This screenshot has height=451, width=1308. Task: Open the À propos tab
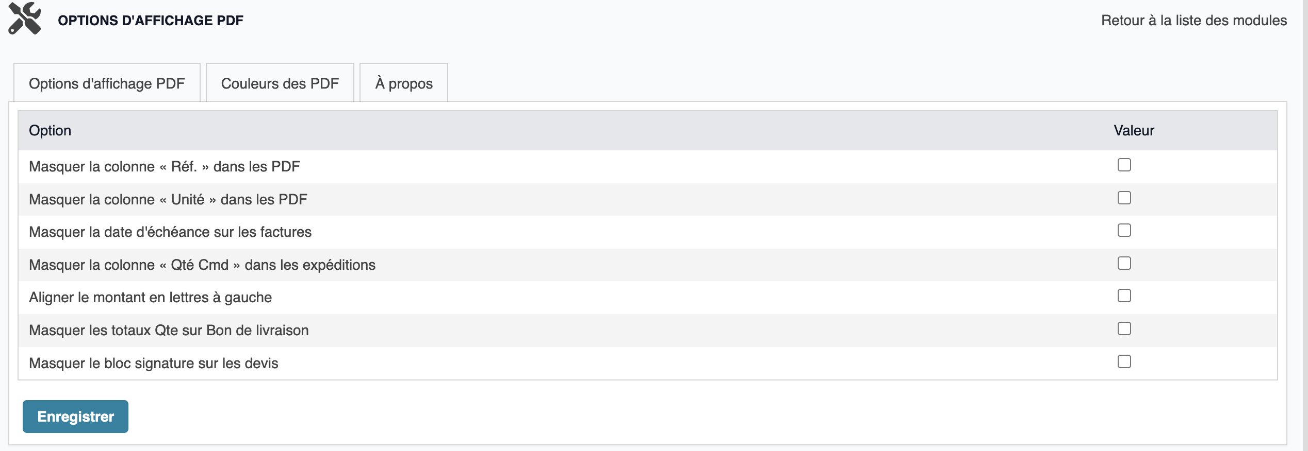[404, 83]
